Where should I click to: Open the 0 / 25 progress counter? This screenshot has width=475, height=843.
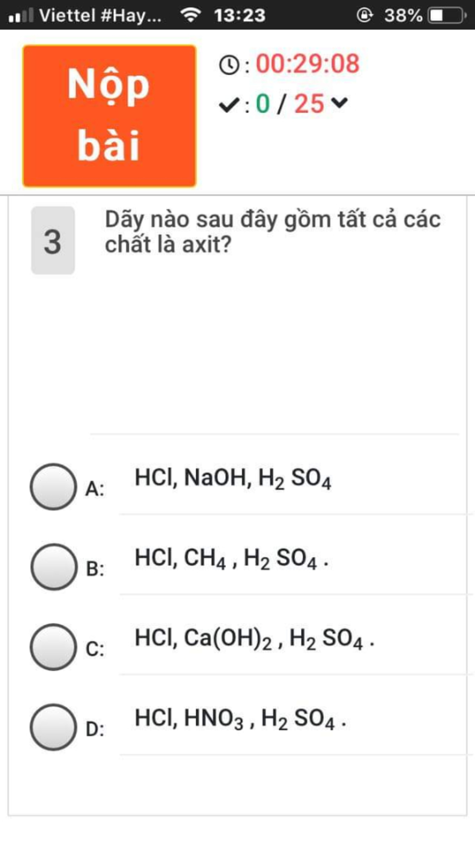click(289, 103)
